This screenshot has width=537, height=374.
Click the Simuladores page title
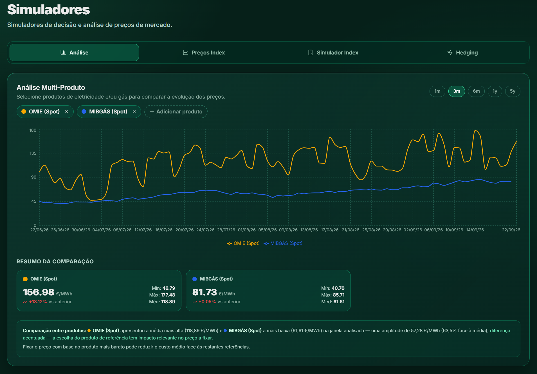[x=48, y=10]
